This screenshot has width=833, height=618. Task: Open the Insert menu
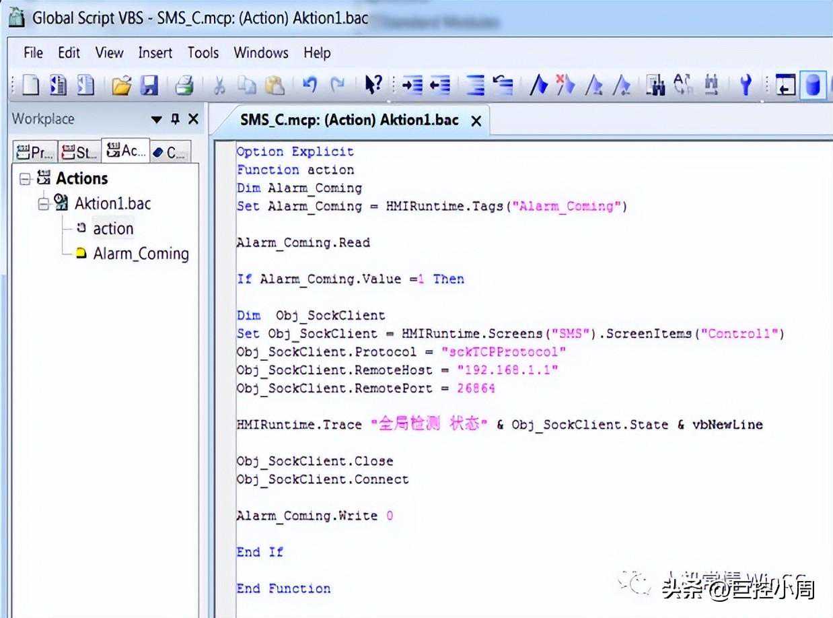[x=155, y=53]
